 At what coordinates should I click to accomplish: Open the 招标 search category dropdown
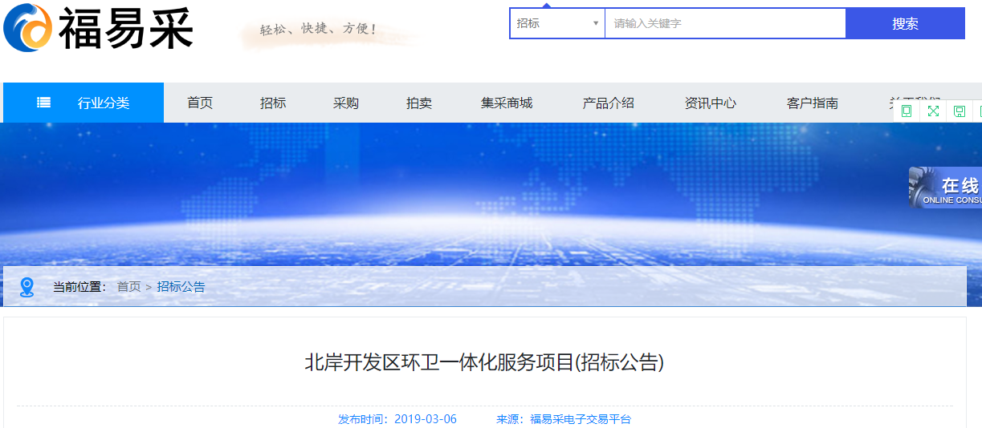click(557, 23)
